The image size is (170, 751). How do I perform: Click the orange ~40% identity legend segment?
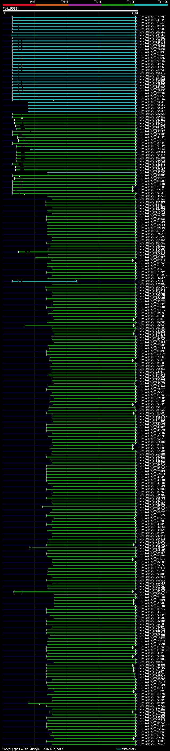point(52,5)
